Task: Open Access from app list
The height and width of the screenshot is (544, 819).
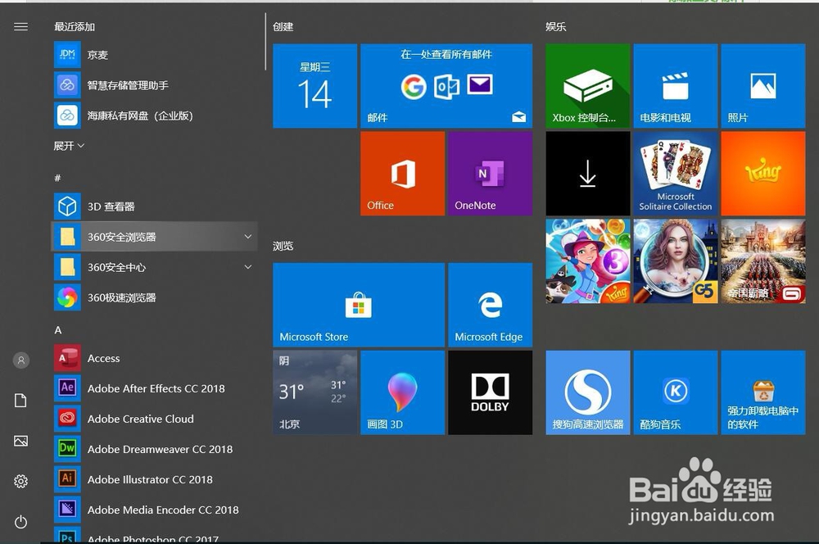Action: pos(156,358)
